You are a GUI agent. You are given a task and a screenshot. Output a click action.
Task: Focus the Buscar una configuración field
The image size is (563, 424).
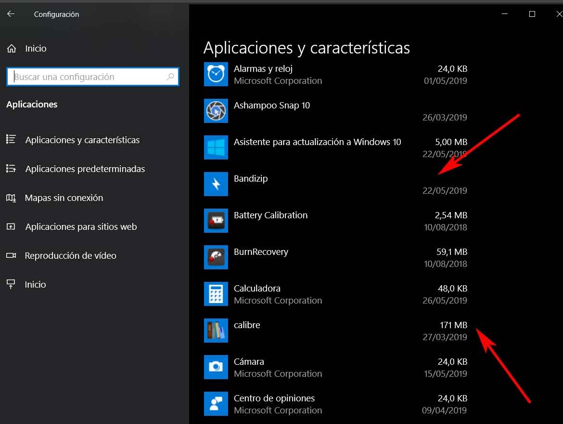coord(93,77)
